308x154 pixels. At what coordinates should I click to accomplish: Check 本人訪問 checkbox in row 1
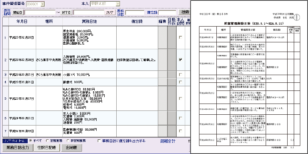(180, 37)
